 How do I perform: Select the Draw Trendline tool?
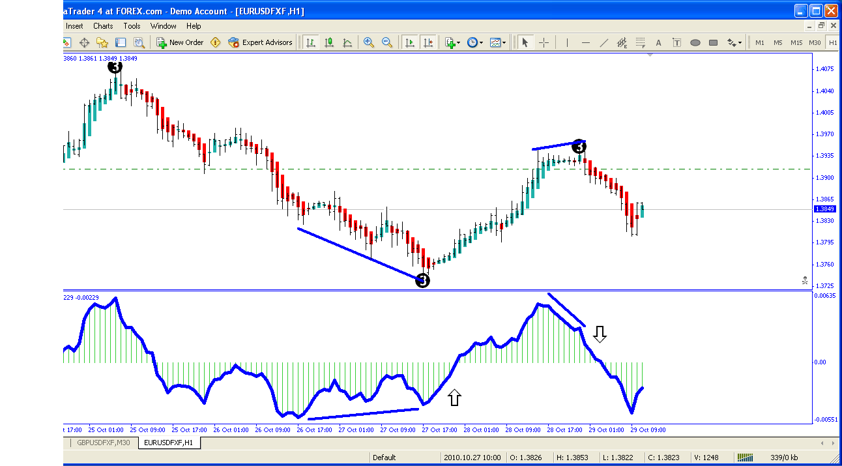pyautogui.click(x=604, y=42)
